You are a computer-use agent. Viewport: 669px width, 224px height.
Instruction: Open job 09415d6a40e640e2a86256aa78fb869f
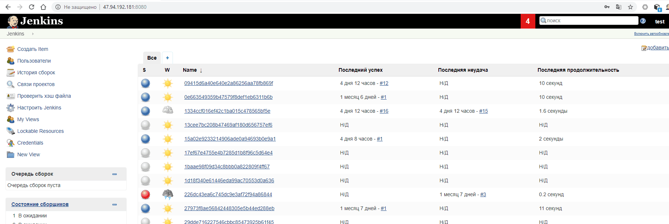tap(229, 83)
